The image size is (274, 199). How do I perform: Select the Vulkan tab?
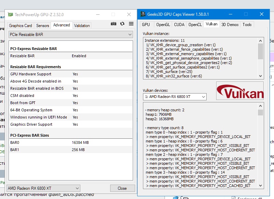211,24
